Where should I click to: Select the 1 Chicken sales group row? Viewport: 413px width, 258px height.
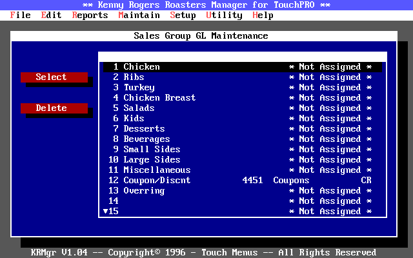pos(243,67)
